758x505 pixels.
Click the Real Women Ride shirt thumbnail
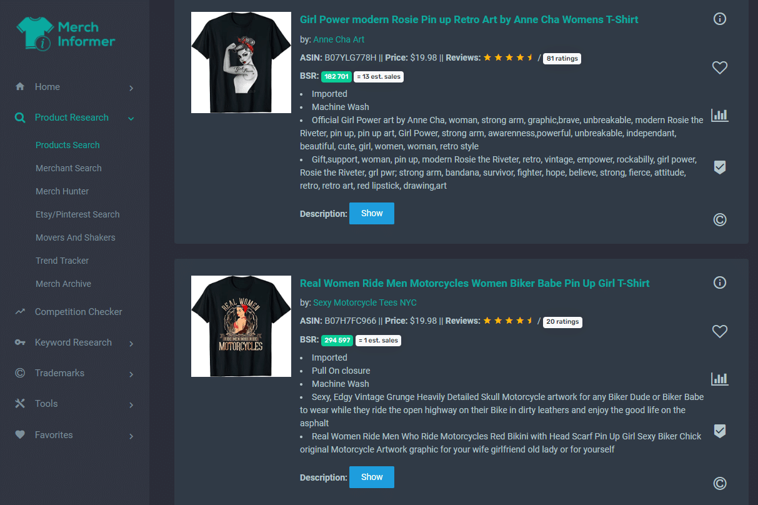[x=241, y=326]
